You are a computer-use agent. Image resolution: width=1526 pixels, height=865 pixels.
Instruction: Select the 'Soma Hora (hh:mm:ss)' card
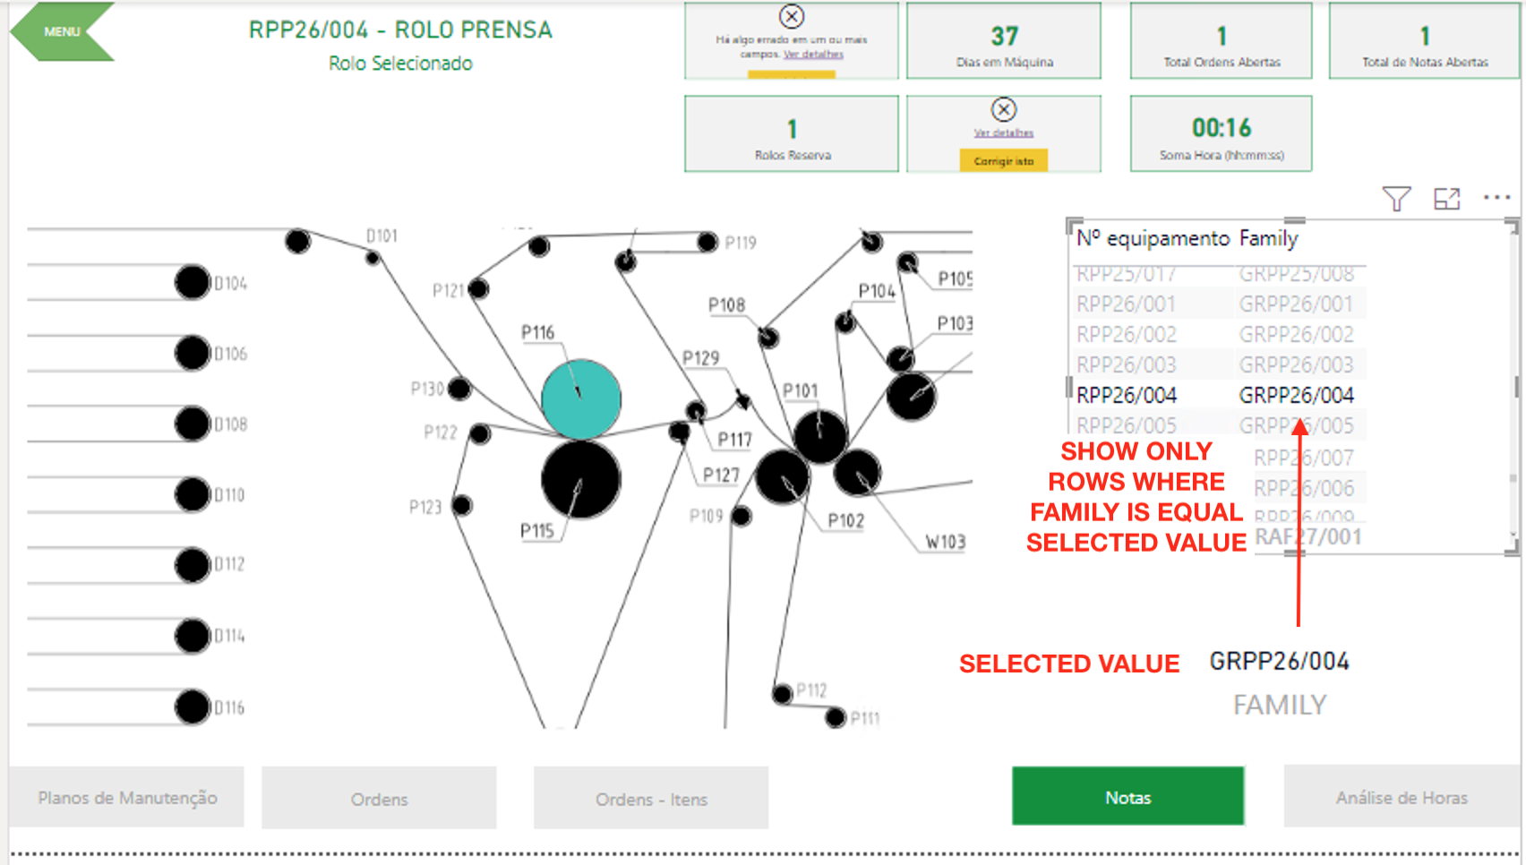tap(1222, 133)
